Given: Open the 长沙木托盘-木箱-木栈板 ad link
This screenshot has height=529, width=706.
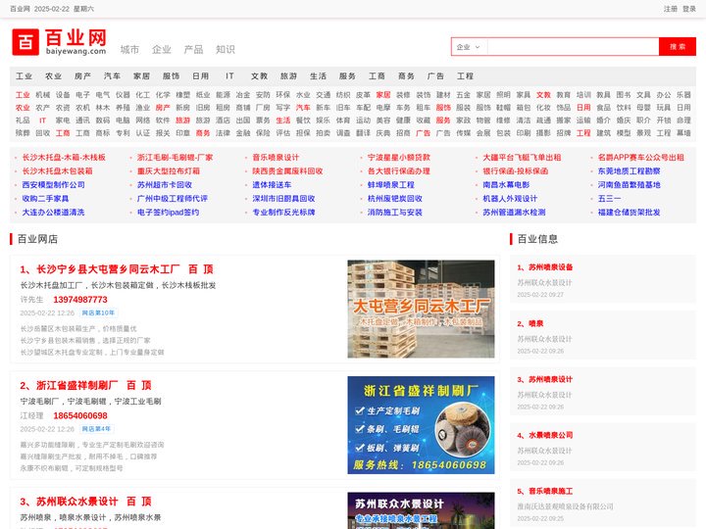Looking at the screenshot, I should coord(64,158).
